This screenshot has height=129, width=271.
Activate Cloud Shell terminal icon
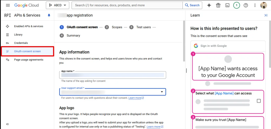(227, 5)
